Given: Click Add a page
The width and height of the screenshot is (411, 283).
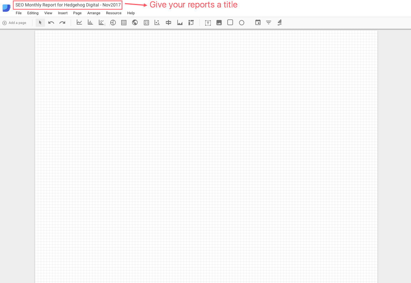Looking at the screenshot, I should 14,22.
